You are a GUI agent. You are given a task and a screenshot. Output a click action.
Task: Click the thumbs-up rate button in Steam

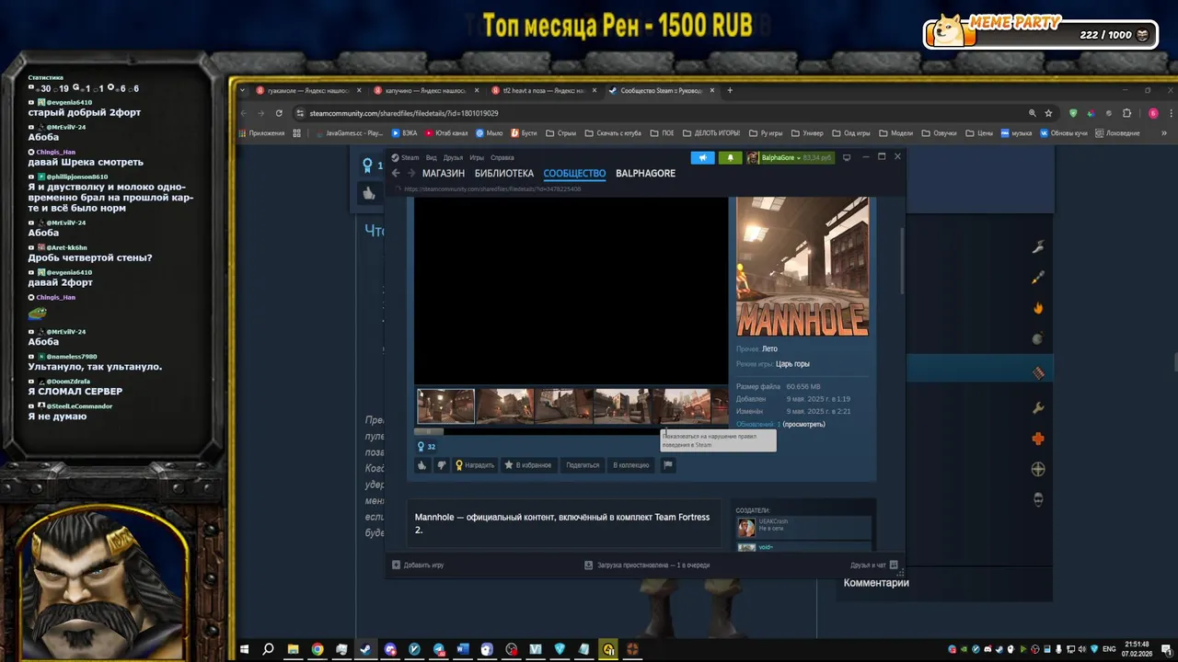(422, 465)
